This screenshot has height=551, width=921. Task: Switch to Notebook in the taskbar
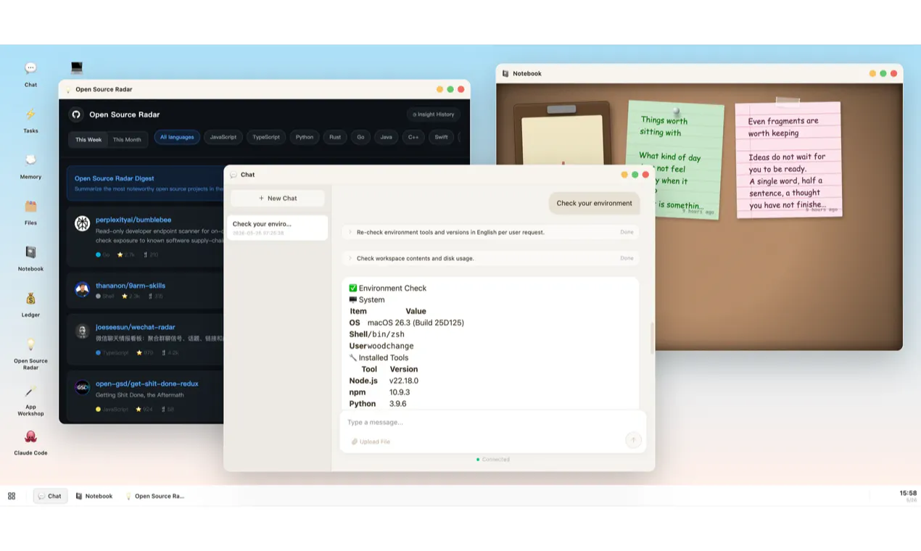click(94, 496)
